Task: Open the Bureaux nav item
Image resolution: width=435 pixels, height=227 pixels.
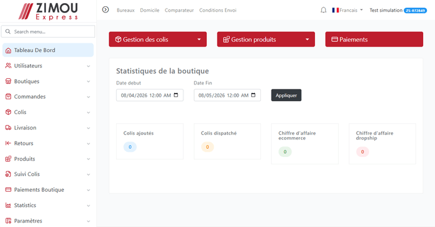Action: [126, 11]
